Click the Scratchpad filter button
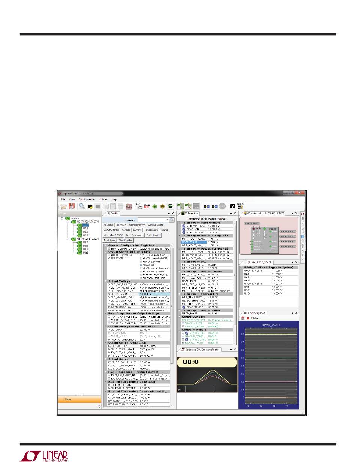The height and width of the screenshot is (465, 356). click(x=110, y=240)
